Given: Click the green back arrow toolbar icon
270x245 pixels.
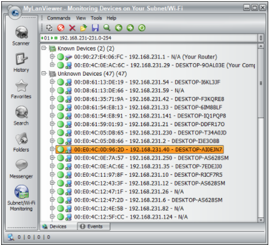Looking at the screenshot, I should [118, 28].
